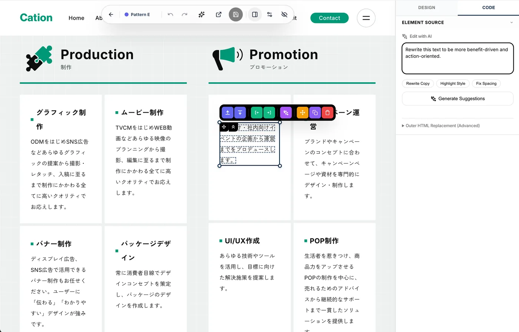Click the バナー制作 card title
The image size is (519, 332).
pos(54,244)
